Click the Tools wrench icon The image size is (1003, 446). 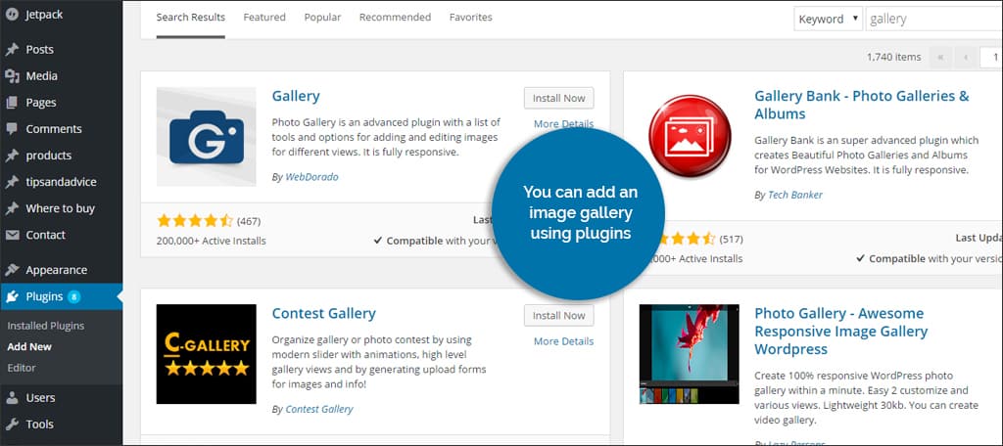pos(12,424)
